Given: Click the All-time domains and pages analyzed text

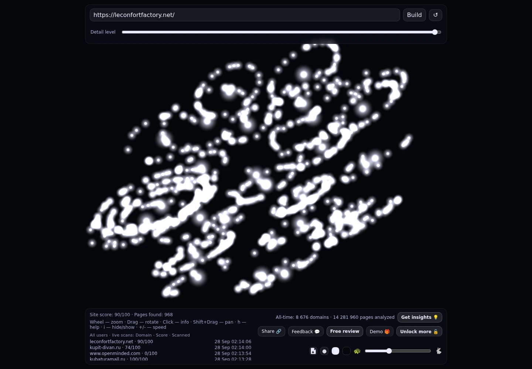Looking at the screenshot, I should [x=335, y=317].
